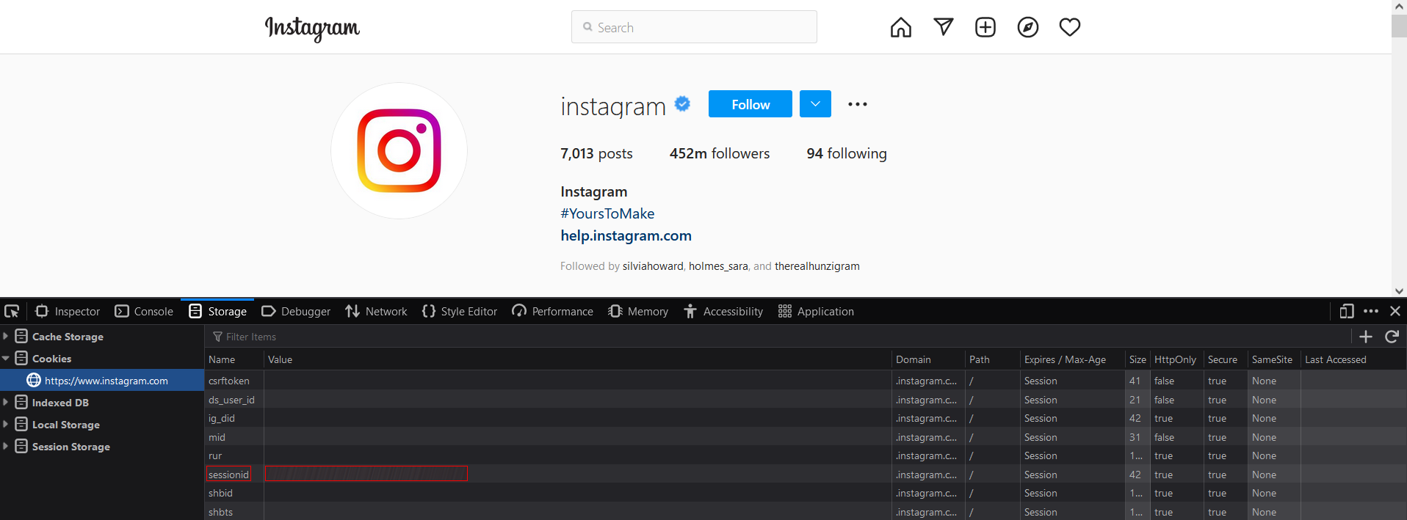The image size is (1407, 520).
Task: Select the sessionid cookie row
Action: (228, 475)
